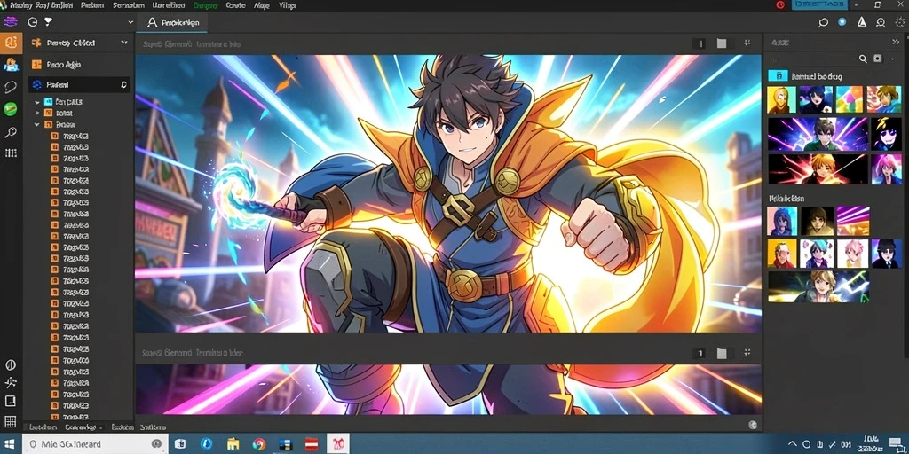The width and height of the screenshot is (909, 454).
Task: Toggle the square stop button above the top image
Action: [x=721, y=43]
